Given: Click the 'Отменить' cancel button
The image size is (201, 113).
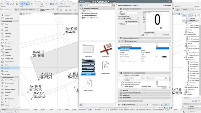Looking at the screenshot, I should (x=155, y=105).
